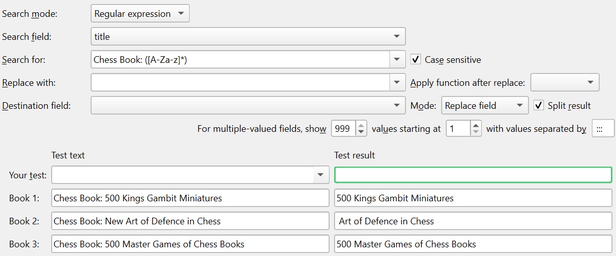Decrease the values starting at stepper
Viewport: 616px width, 256px height.
476,132
